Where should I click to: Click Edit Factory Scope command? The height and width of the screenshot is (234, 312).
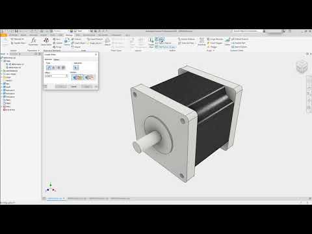point(166,47)
